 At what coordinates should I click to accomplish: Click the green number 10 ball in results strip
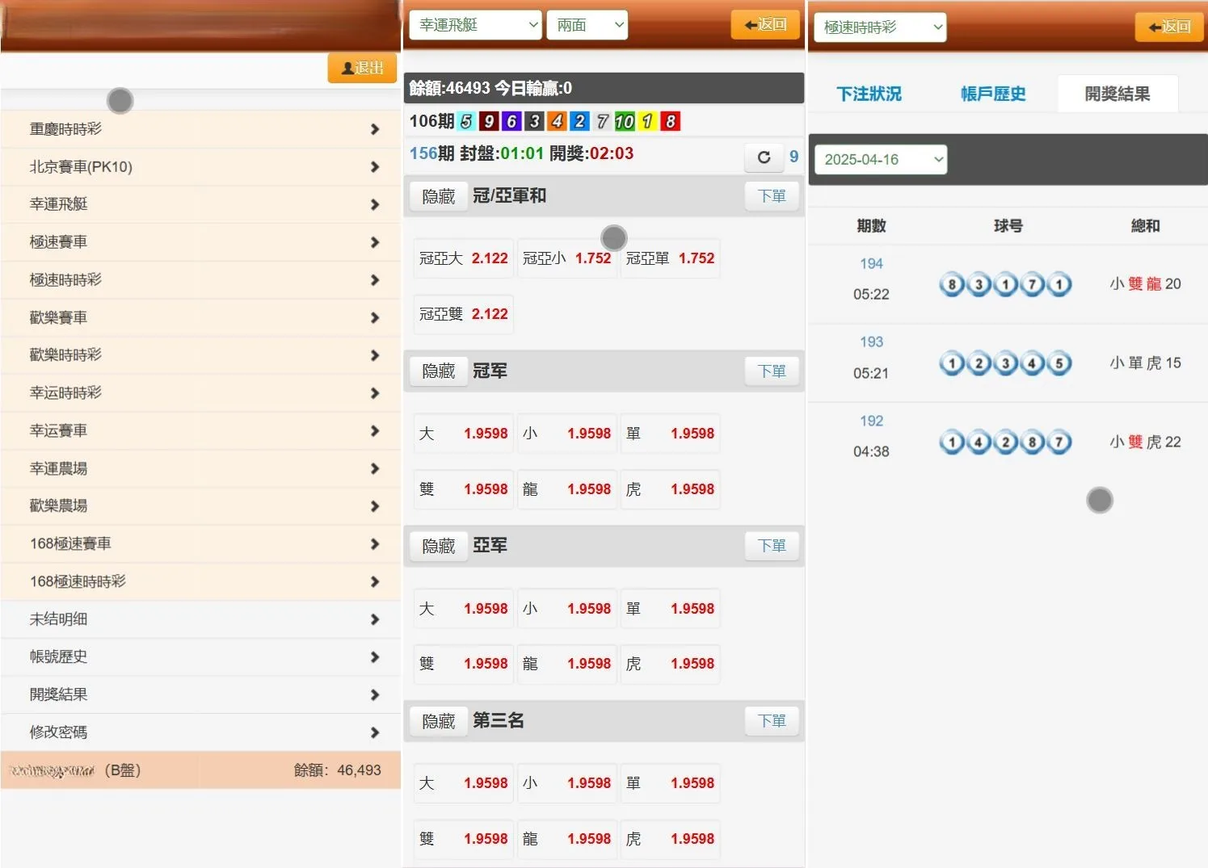(623, 121)
